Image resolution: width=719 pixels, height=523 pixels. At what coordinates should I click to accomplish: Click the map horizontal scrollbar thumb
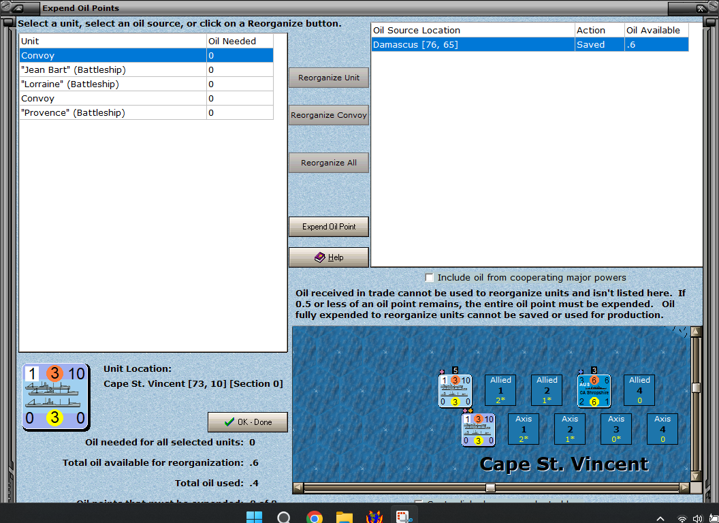pos(491,487)
